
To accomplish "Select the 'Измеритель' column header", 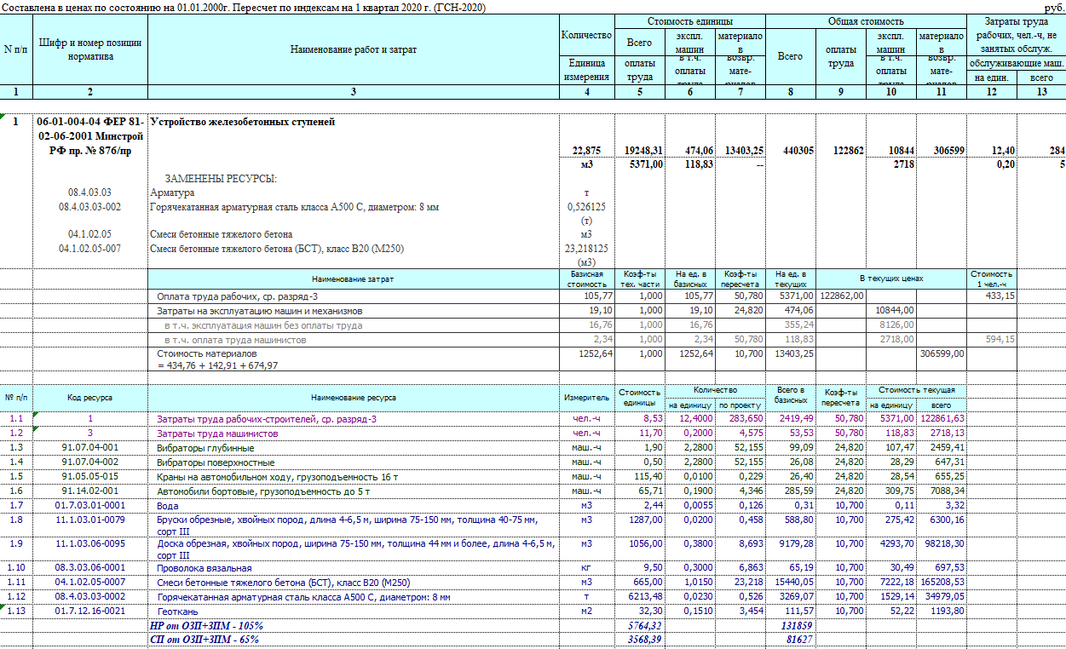I will coord(587,398).
